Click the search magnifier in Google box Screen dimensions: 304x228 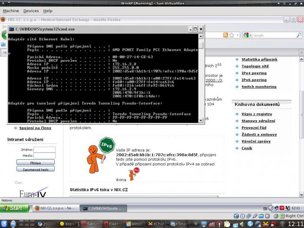[x=299, y=35]
